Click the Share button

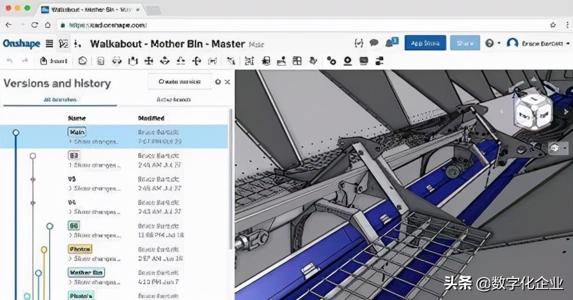(465, 43)
